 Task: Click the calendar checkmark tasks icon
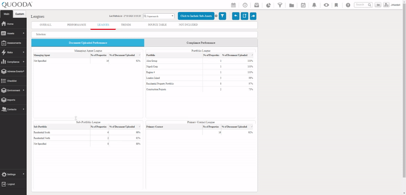pyautogui.click(x=303, y=5)
